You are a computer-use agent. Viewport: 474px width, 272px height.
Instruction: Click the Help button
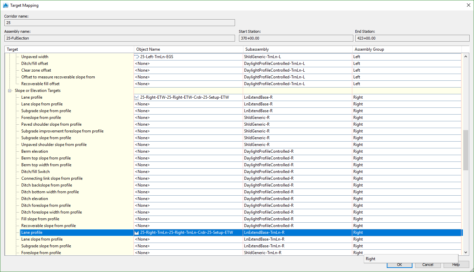456,265
